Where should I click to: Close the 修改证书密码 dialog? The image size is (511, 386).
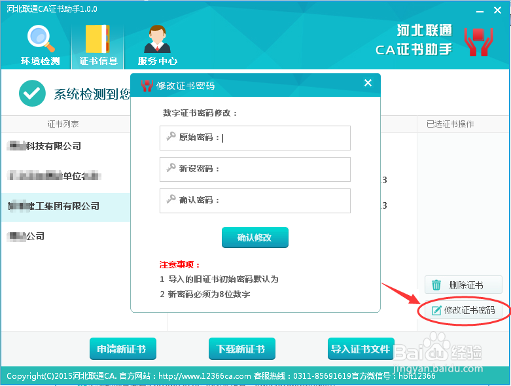[368, 83]
